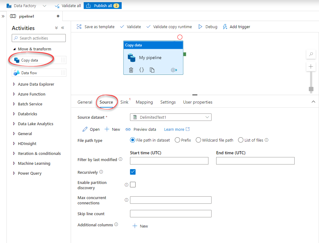Click Validate all
Image resolution: width=319 pixels, height=243 pixels.
[68, 6]
